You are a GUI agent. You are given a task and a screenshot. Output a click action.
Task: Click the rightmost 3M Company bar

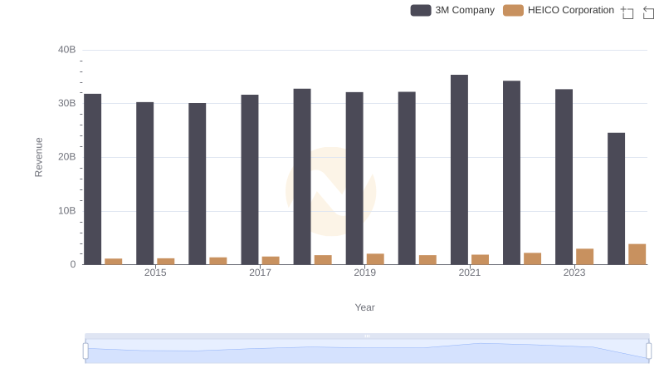[x=616, y=199]
